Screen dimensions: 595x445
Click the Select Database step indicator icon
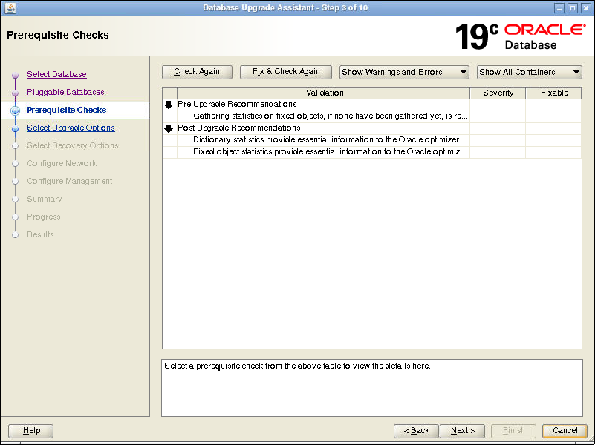click(x=16, y=74)
